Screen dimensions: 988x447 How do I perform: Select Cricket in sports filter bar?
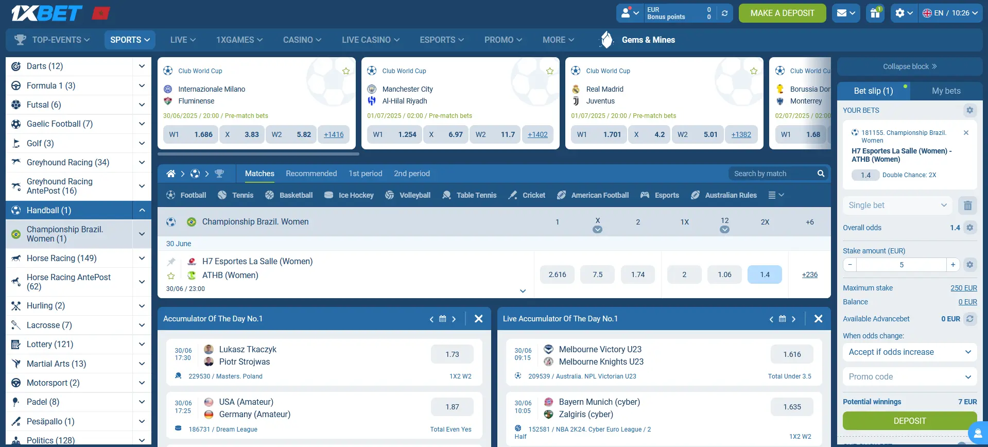526,195
